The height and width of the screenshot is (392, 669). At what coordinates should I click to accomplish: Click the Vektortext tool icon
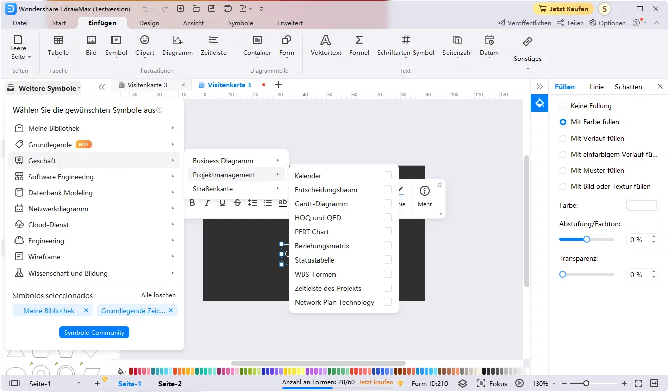[x=325, y=41]
